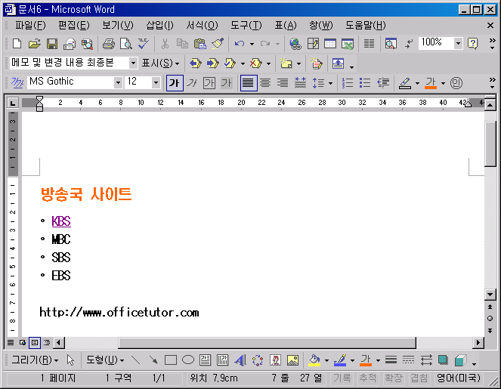Open the font size dropdown
This screenshot has width=501, height=389.
click(156, 83)
